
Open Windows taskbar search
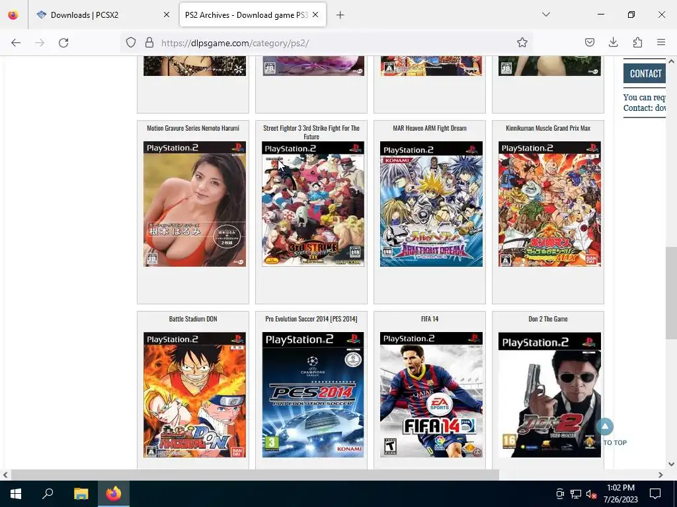click(x=48, y=494)
